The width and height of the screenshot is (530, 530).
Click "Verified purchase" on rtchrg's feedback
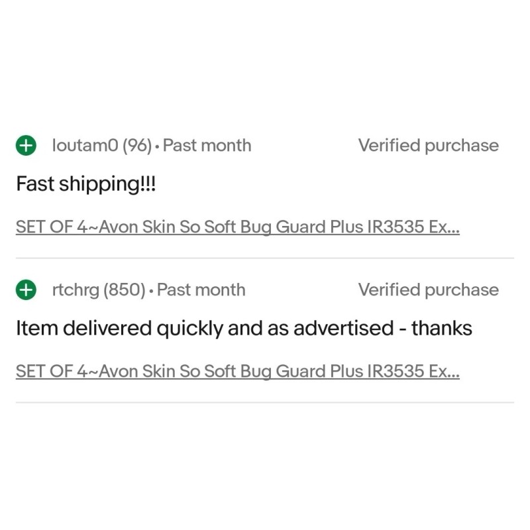428,290
